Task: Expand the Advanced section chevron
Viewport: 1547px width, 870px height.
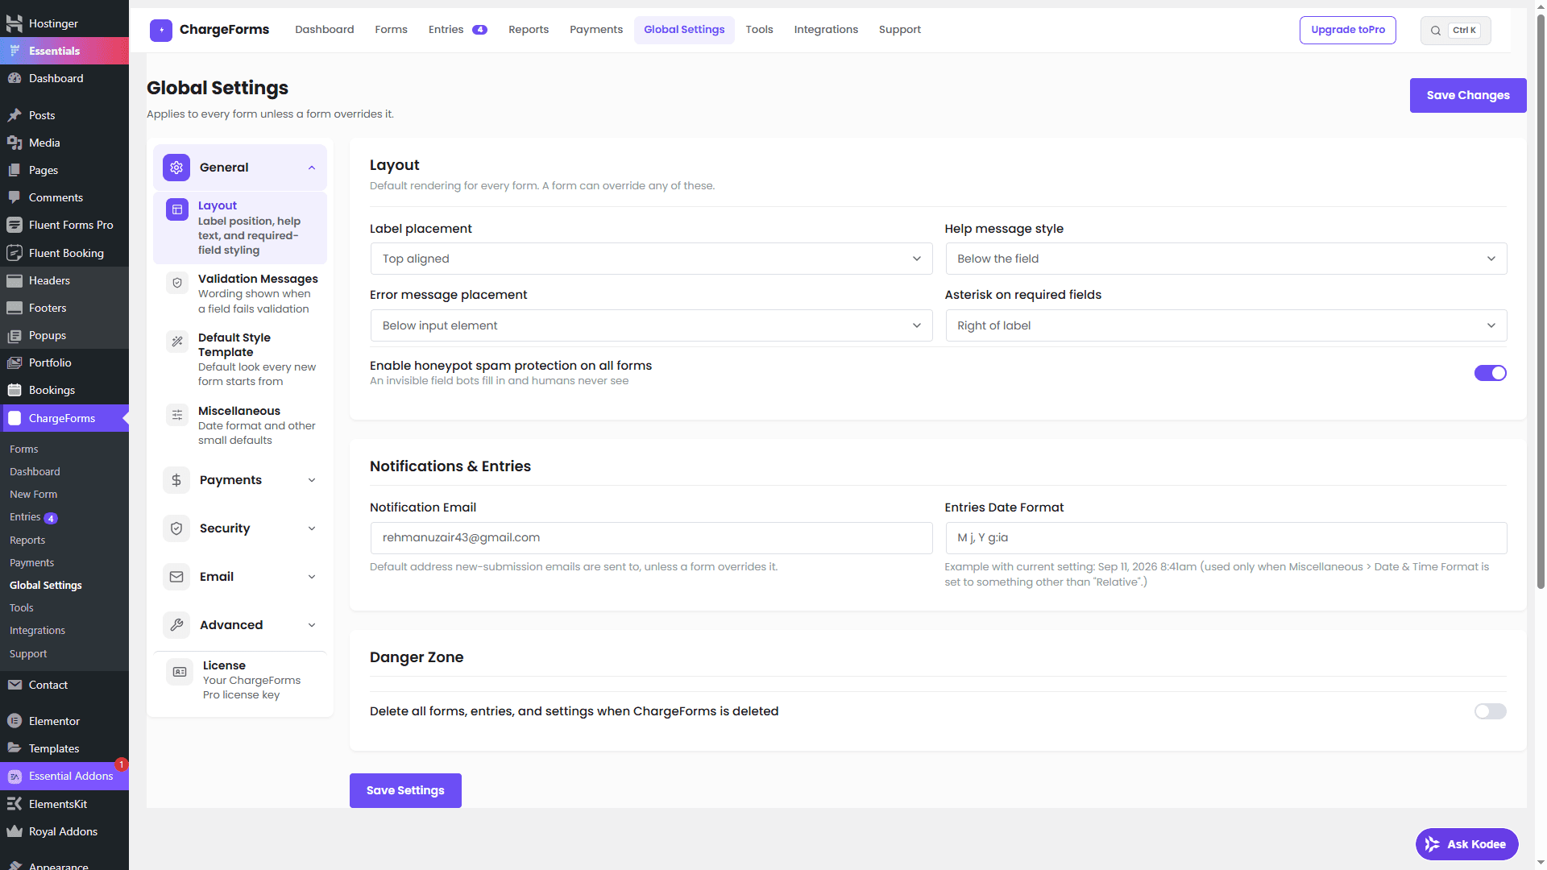Action: 312,625
